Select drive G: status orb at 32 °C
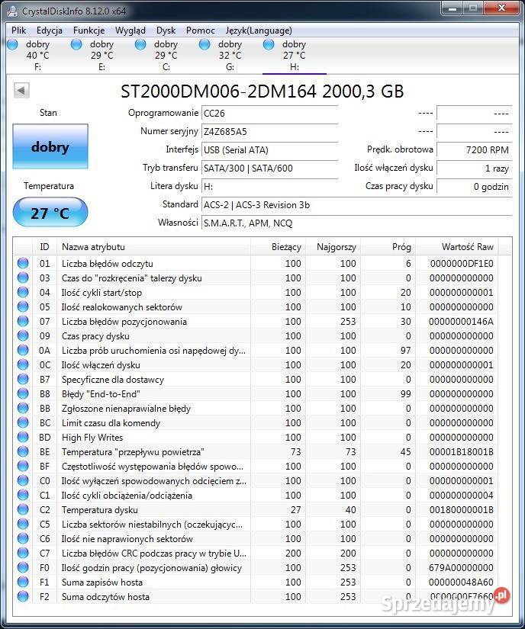Viewport: 525px width, 629px height. coord(205,45)
